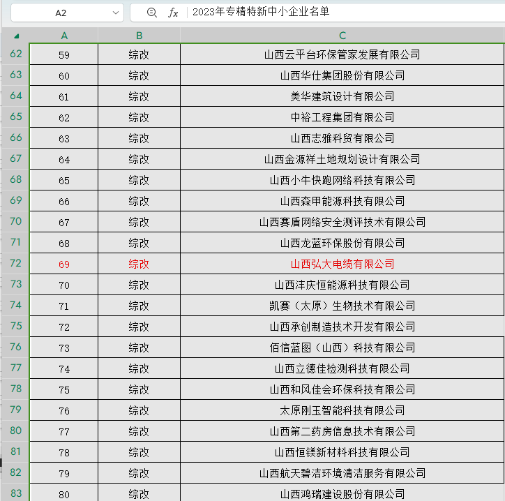Click the formula bar text 2023年专精特新中小企业名单
The height and width of the screenshot is (501, 505).
(260, 12)
